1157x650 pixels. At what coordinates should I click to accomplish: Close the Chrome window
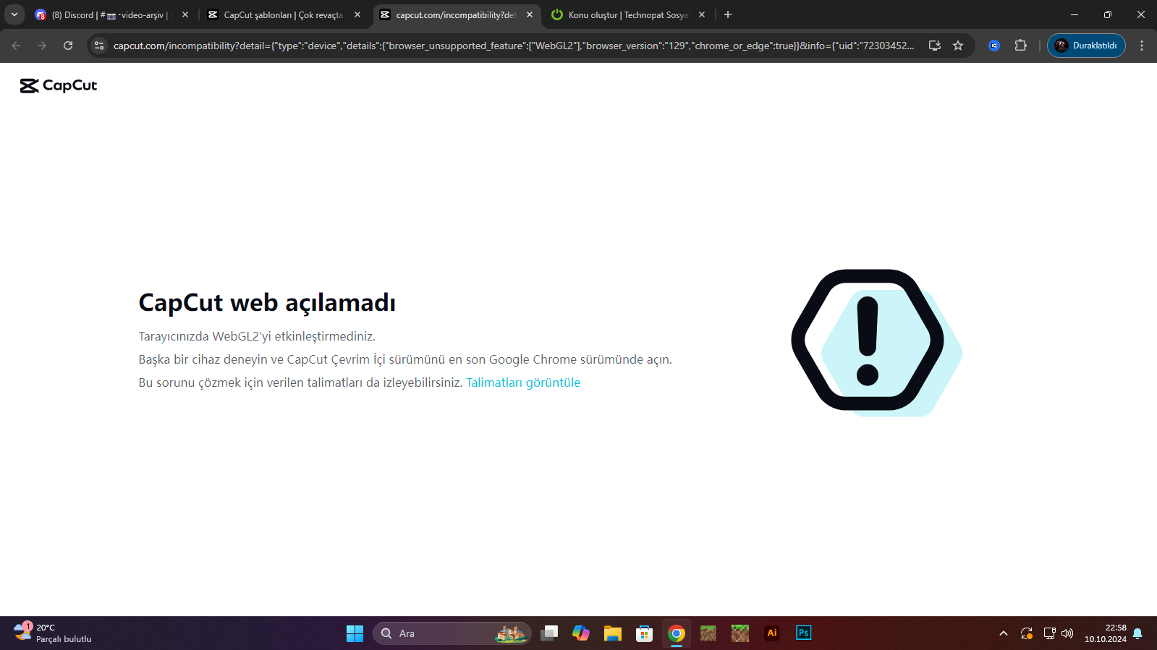coord(1141,14)
